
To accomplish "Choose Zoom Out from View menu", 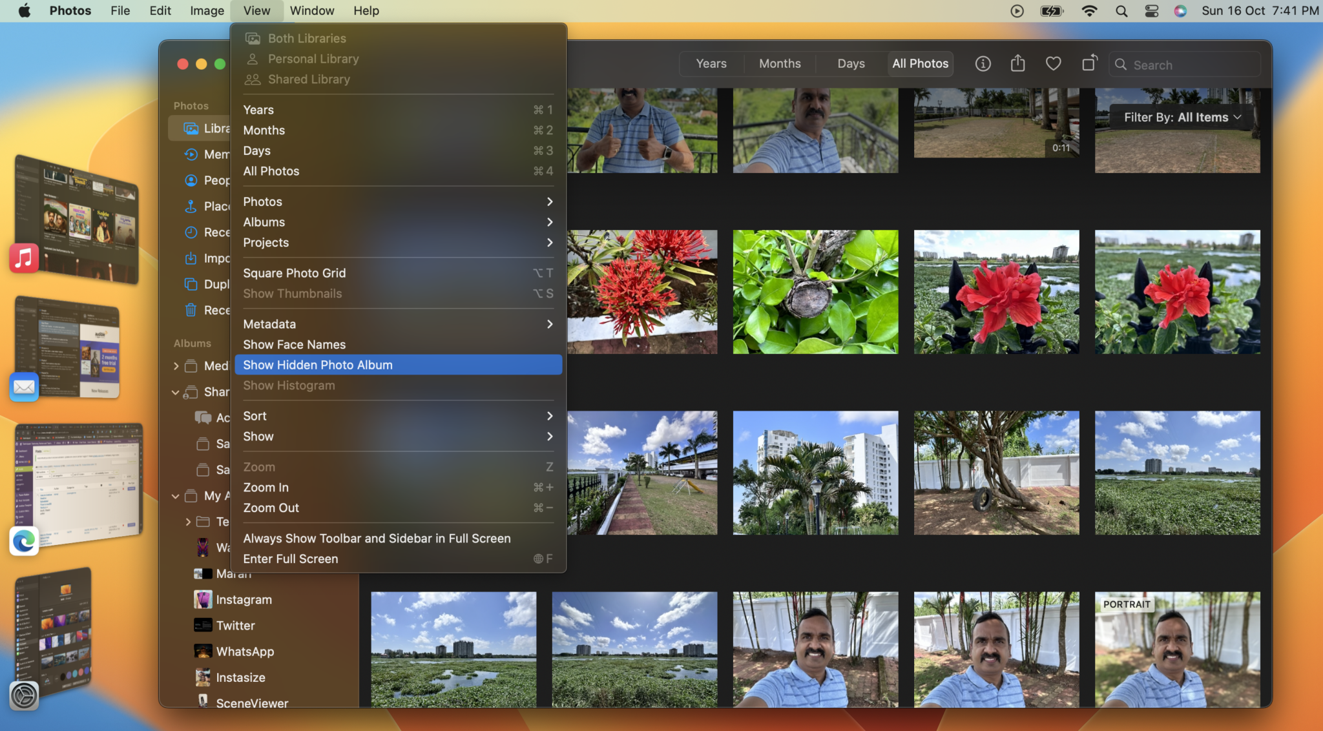I will tap(398, 508).
